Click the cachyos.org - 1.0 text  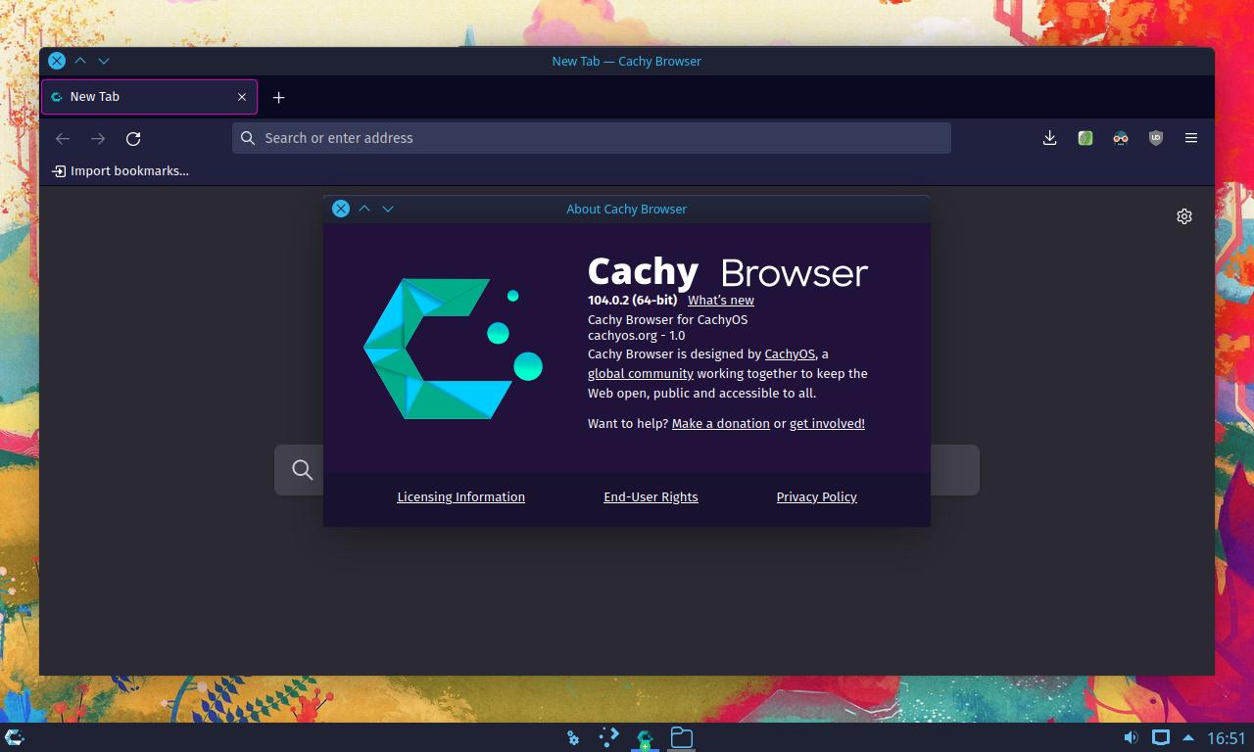tap(636, 336)
